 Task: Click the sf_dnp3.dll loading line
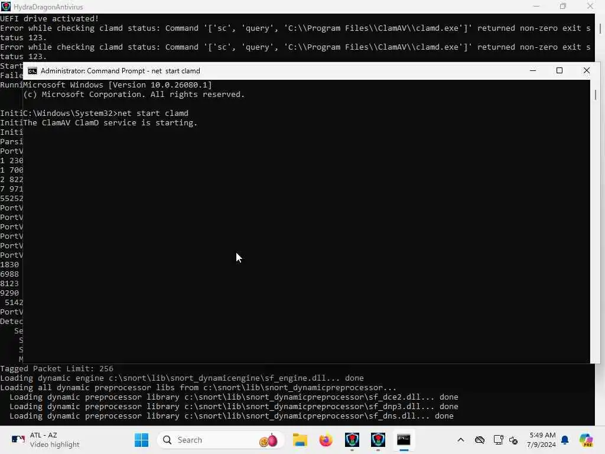(x=234, y=407)
